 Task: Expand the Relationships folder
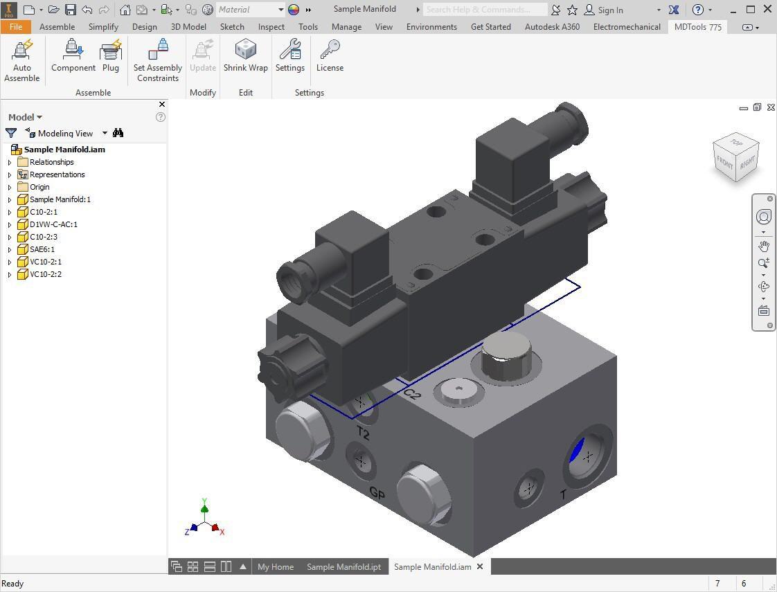point(10,162)
